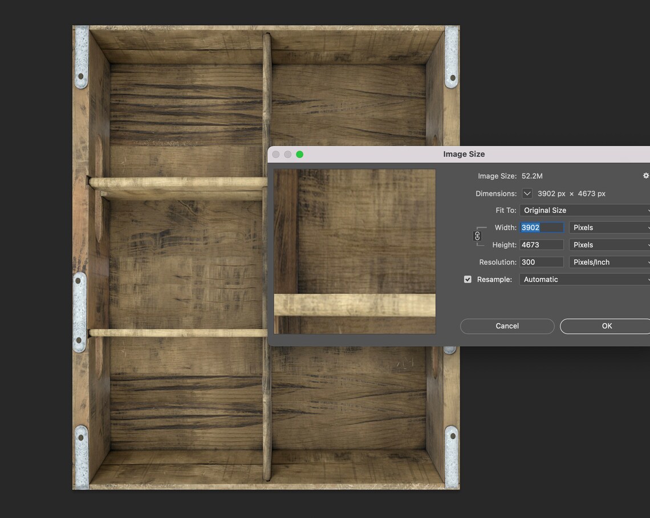This screenshot has height=518, width=650.
Task: Click the Cancel button
Action: point(507,326)
